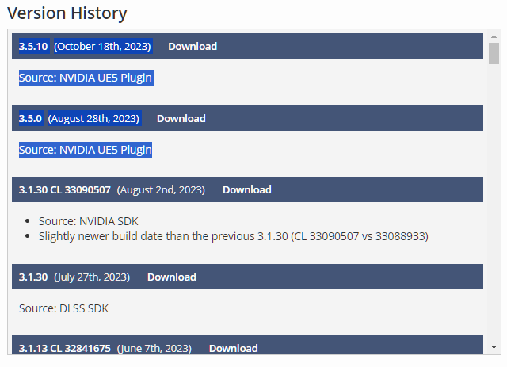Click the August 28th, 2023 date
The width and height of the screenshot is (507, 367).
[x=93, y=118]
